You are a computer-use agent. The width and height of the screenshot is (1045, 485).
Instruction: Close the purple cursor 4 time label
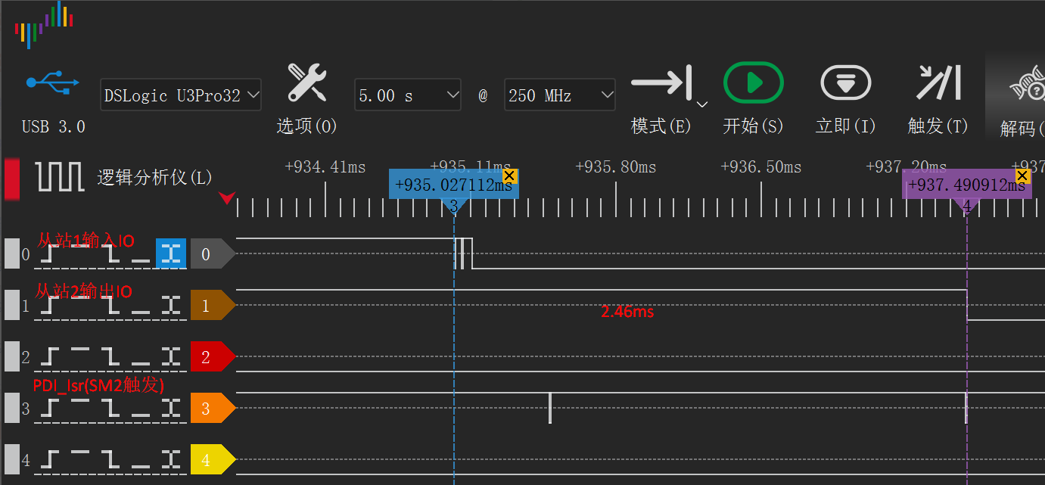[1022, 176]
